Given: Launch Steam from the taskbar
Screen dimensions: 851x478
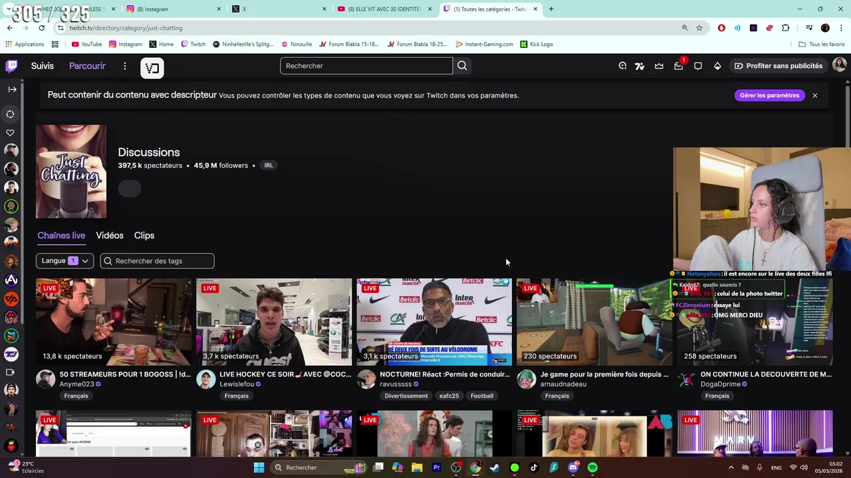Looking at the screenshot, I should pyautogui.click(x=495, y=467).
